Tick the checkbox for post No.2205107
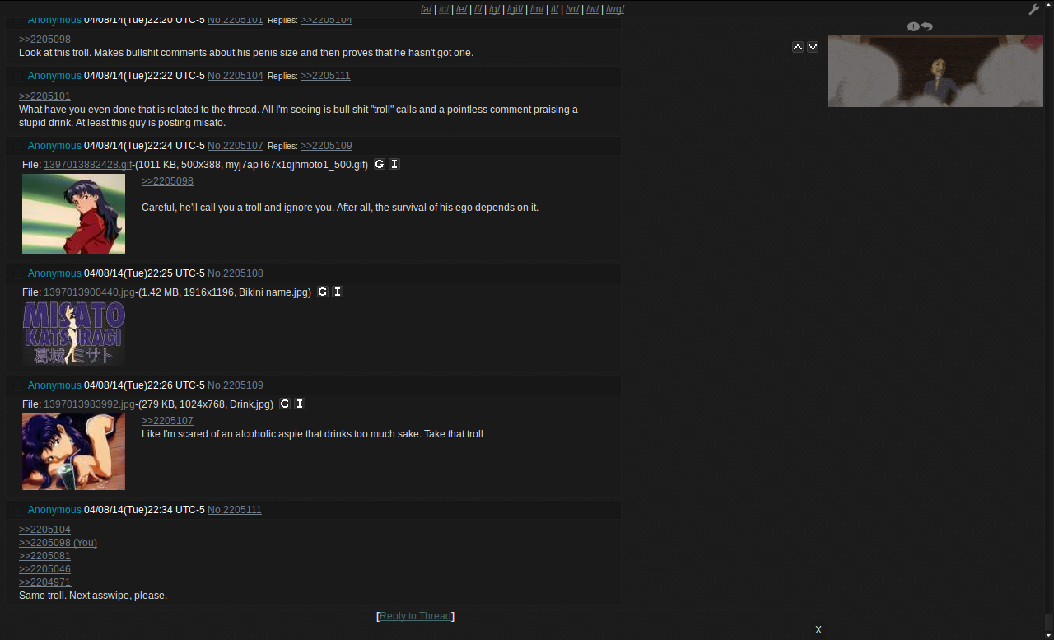Viewport: 1054px width, 640px height. pyautogui.click(x=17, y=146)
